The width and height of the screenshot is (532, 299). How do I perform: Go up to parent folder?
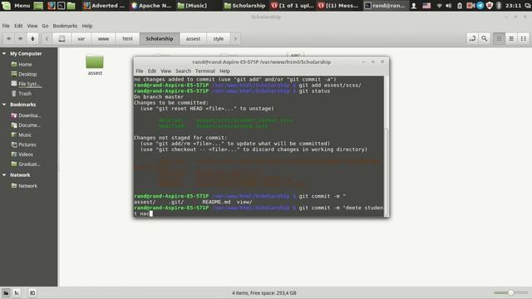32,39
